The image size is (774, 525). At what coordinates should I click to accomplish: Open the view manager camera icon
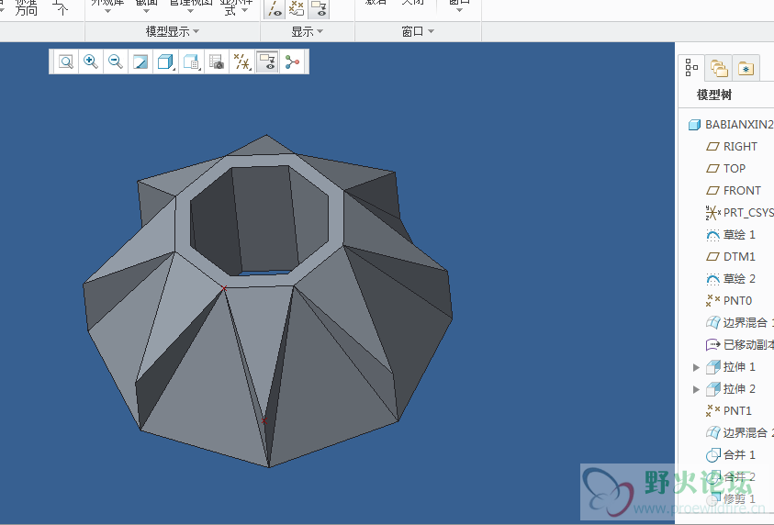click(217, 62)
